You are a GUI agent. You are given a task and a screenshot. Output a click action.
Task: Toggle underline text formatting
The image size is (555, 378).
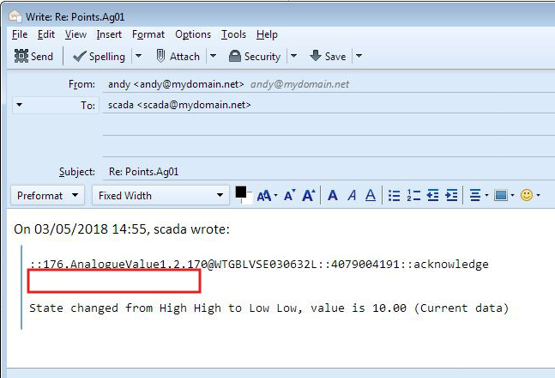click(371, 196)
